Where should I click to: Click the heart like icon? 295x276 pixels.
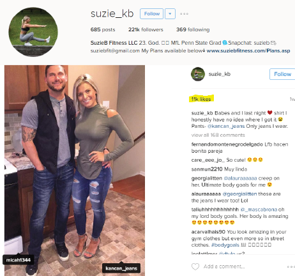pos(195,266)
